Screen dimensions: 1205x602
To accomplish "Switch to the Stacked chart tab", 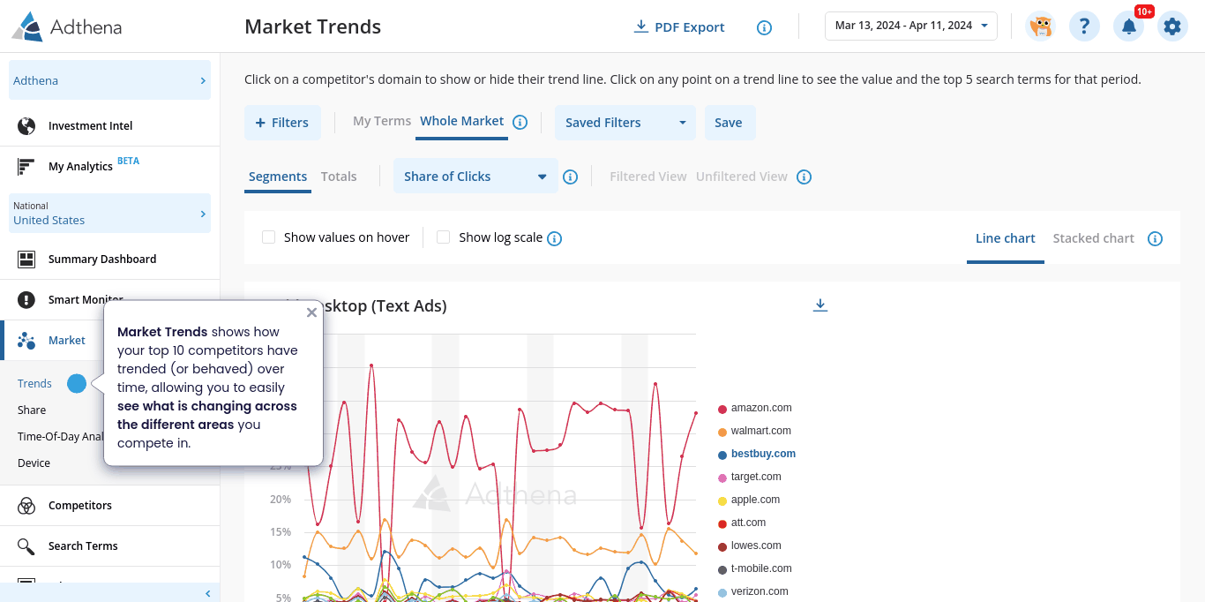I will tap(1094, 238).
